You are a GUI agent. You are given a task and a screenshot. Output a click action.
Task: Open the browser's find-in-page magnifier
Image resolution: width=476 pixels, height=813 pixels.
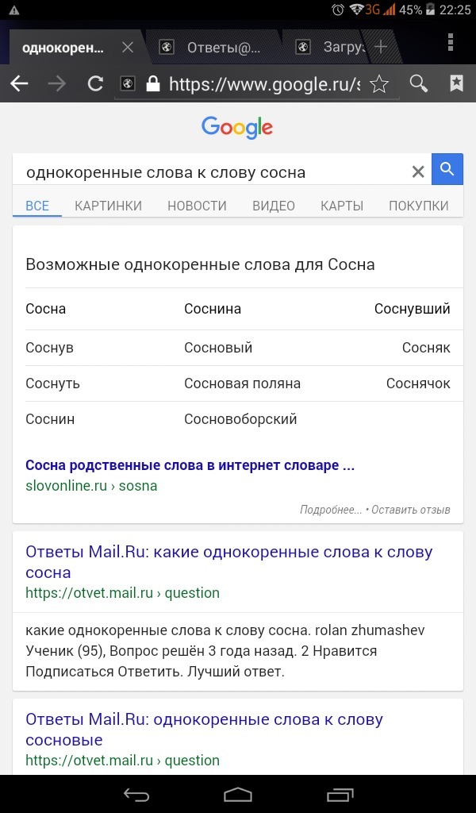point(418,84)
